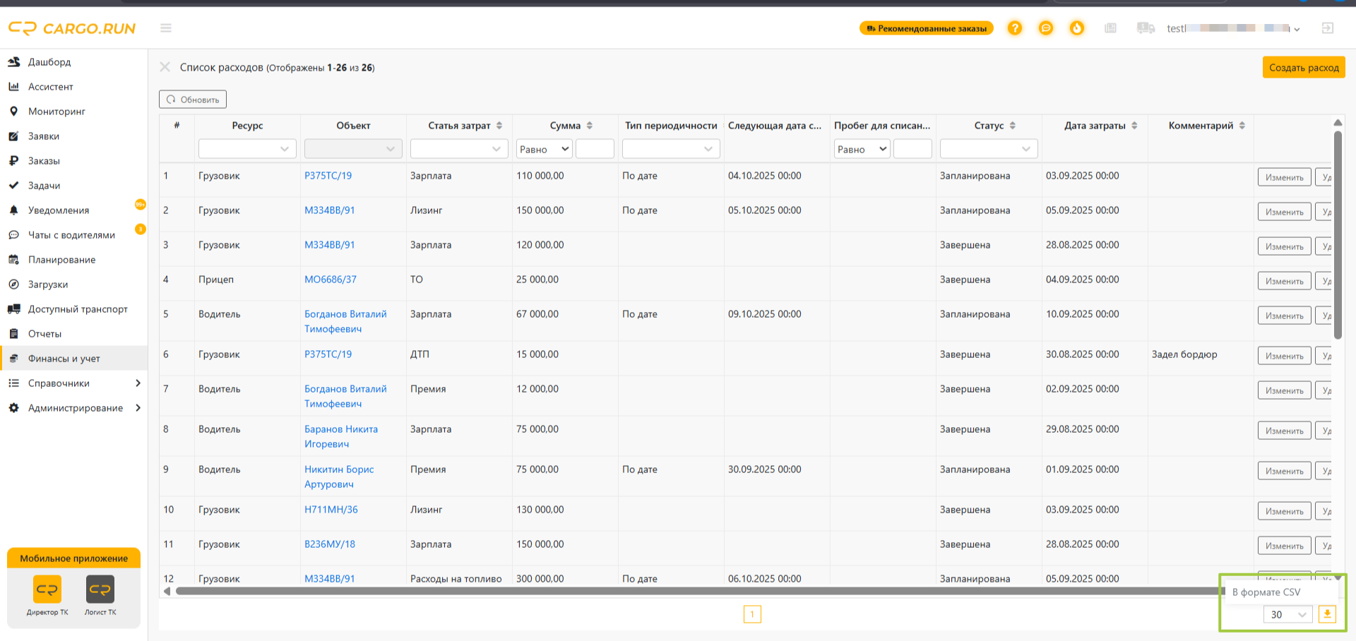Image resolution: width=1356 pixels, height=641 pixels.
Task: Click the Чаты с водителями orange badge
Action: click(141, 229)
